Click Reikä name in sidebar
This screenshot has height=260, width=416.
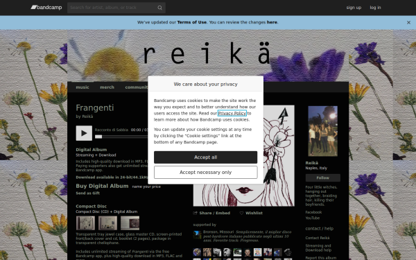tap(311, 163)
